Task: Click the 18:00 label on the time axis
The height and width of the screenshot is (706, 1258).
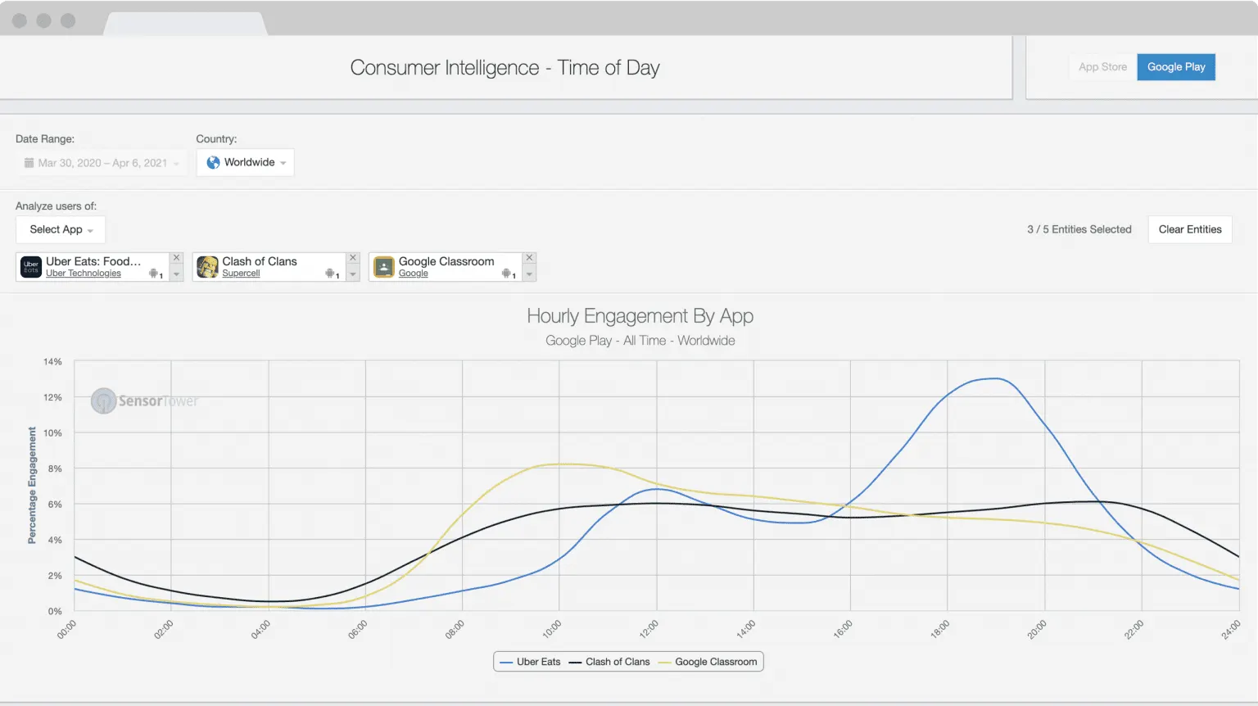Action: 940,630
